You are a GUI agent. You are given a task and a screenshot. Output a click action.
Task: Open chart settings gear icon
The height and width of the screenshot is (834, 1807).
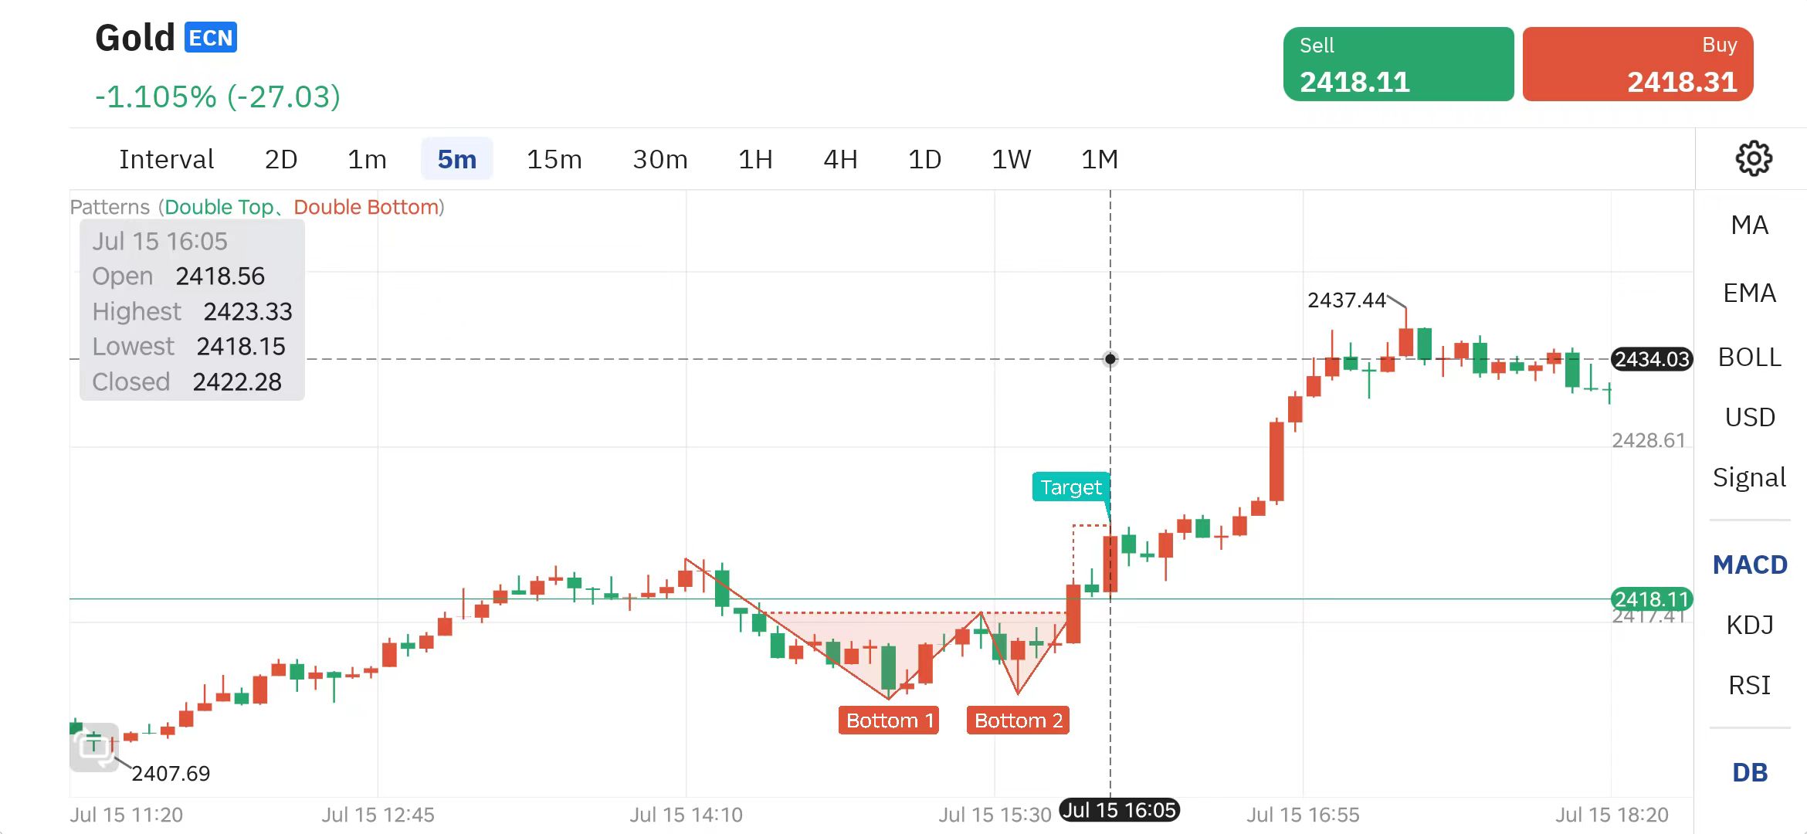click(1753, 158)
